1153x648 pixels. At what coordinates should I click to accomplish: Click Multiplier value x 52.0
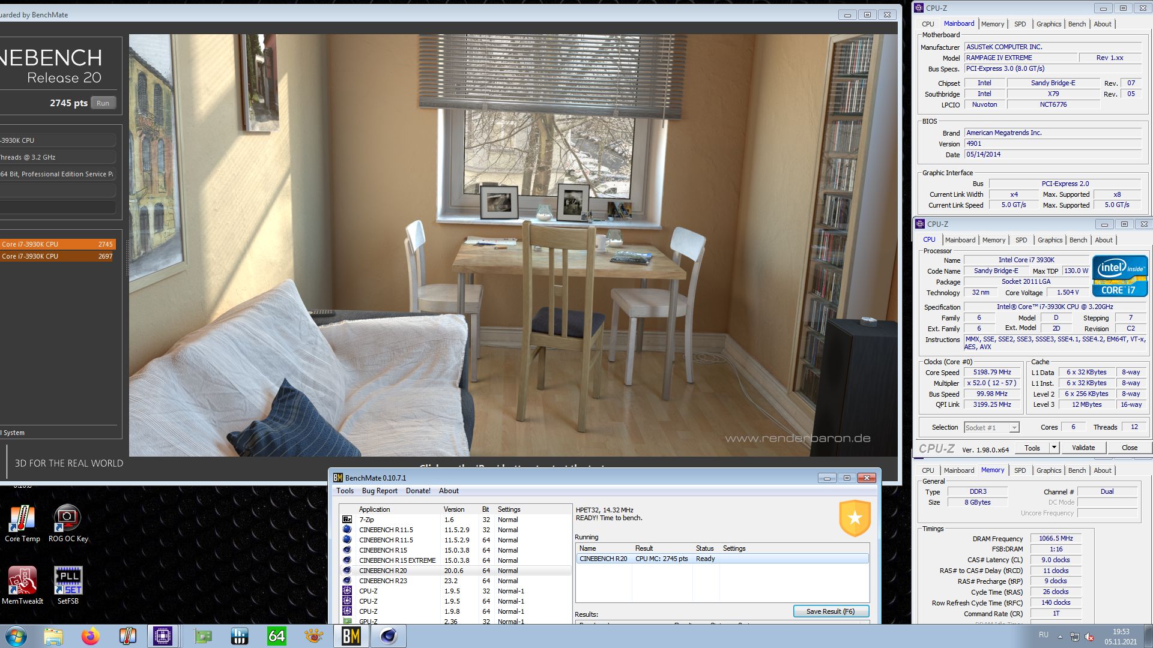point(992,383)
